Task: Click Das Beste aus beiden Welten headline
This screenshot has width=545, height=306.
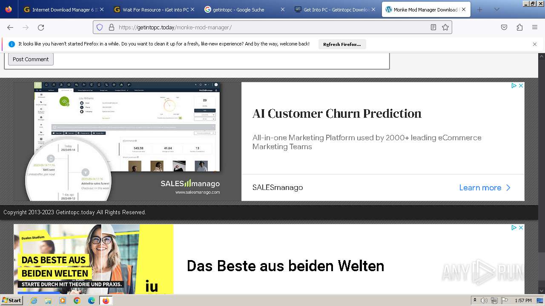Action: 285,266
